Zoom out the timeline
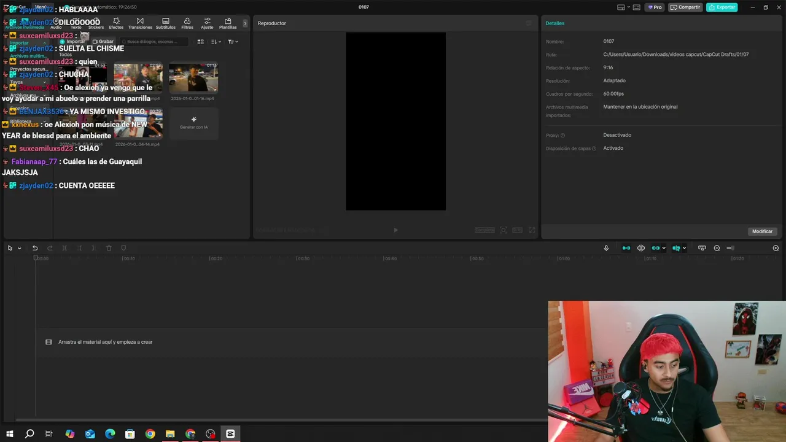The image size is (786, 442). coord(717,248)
